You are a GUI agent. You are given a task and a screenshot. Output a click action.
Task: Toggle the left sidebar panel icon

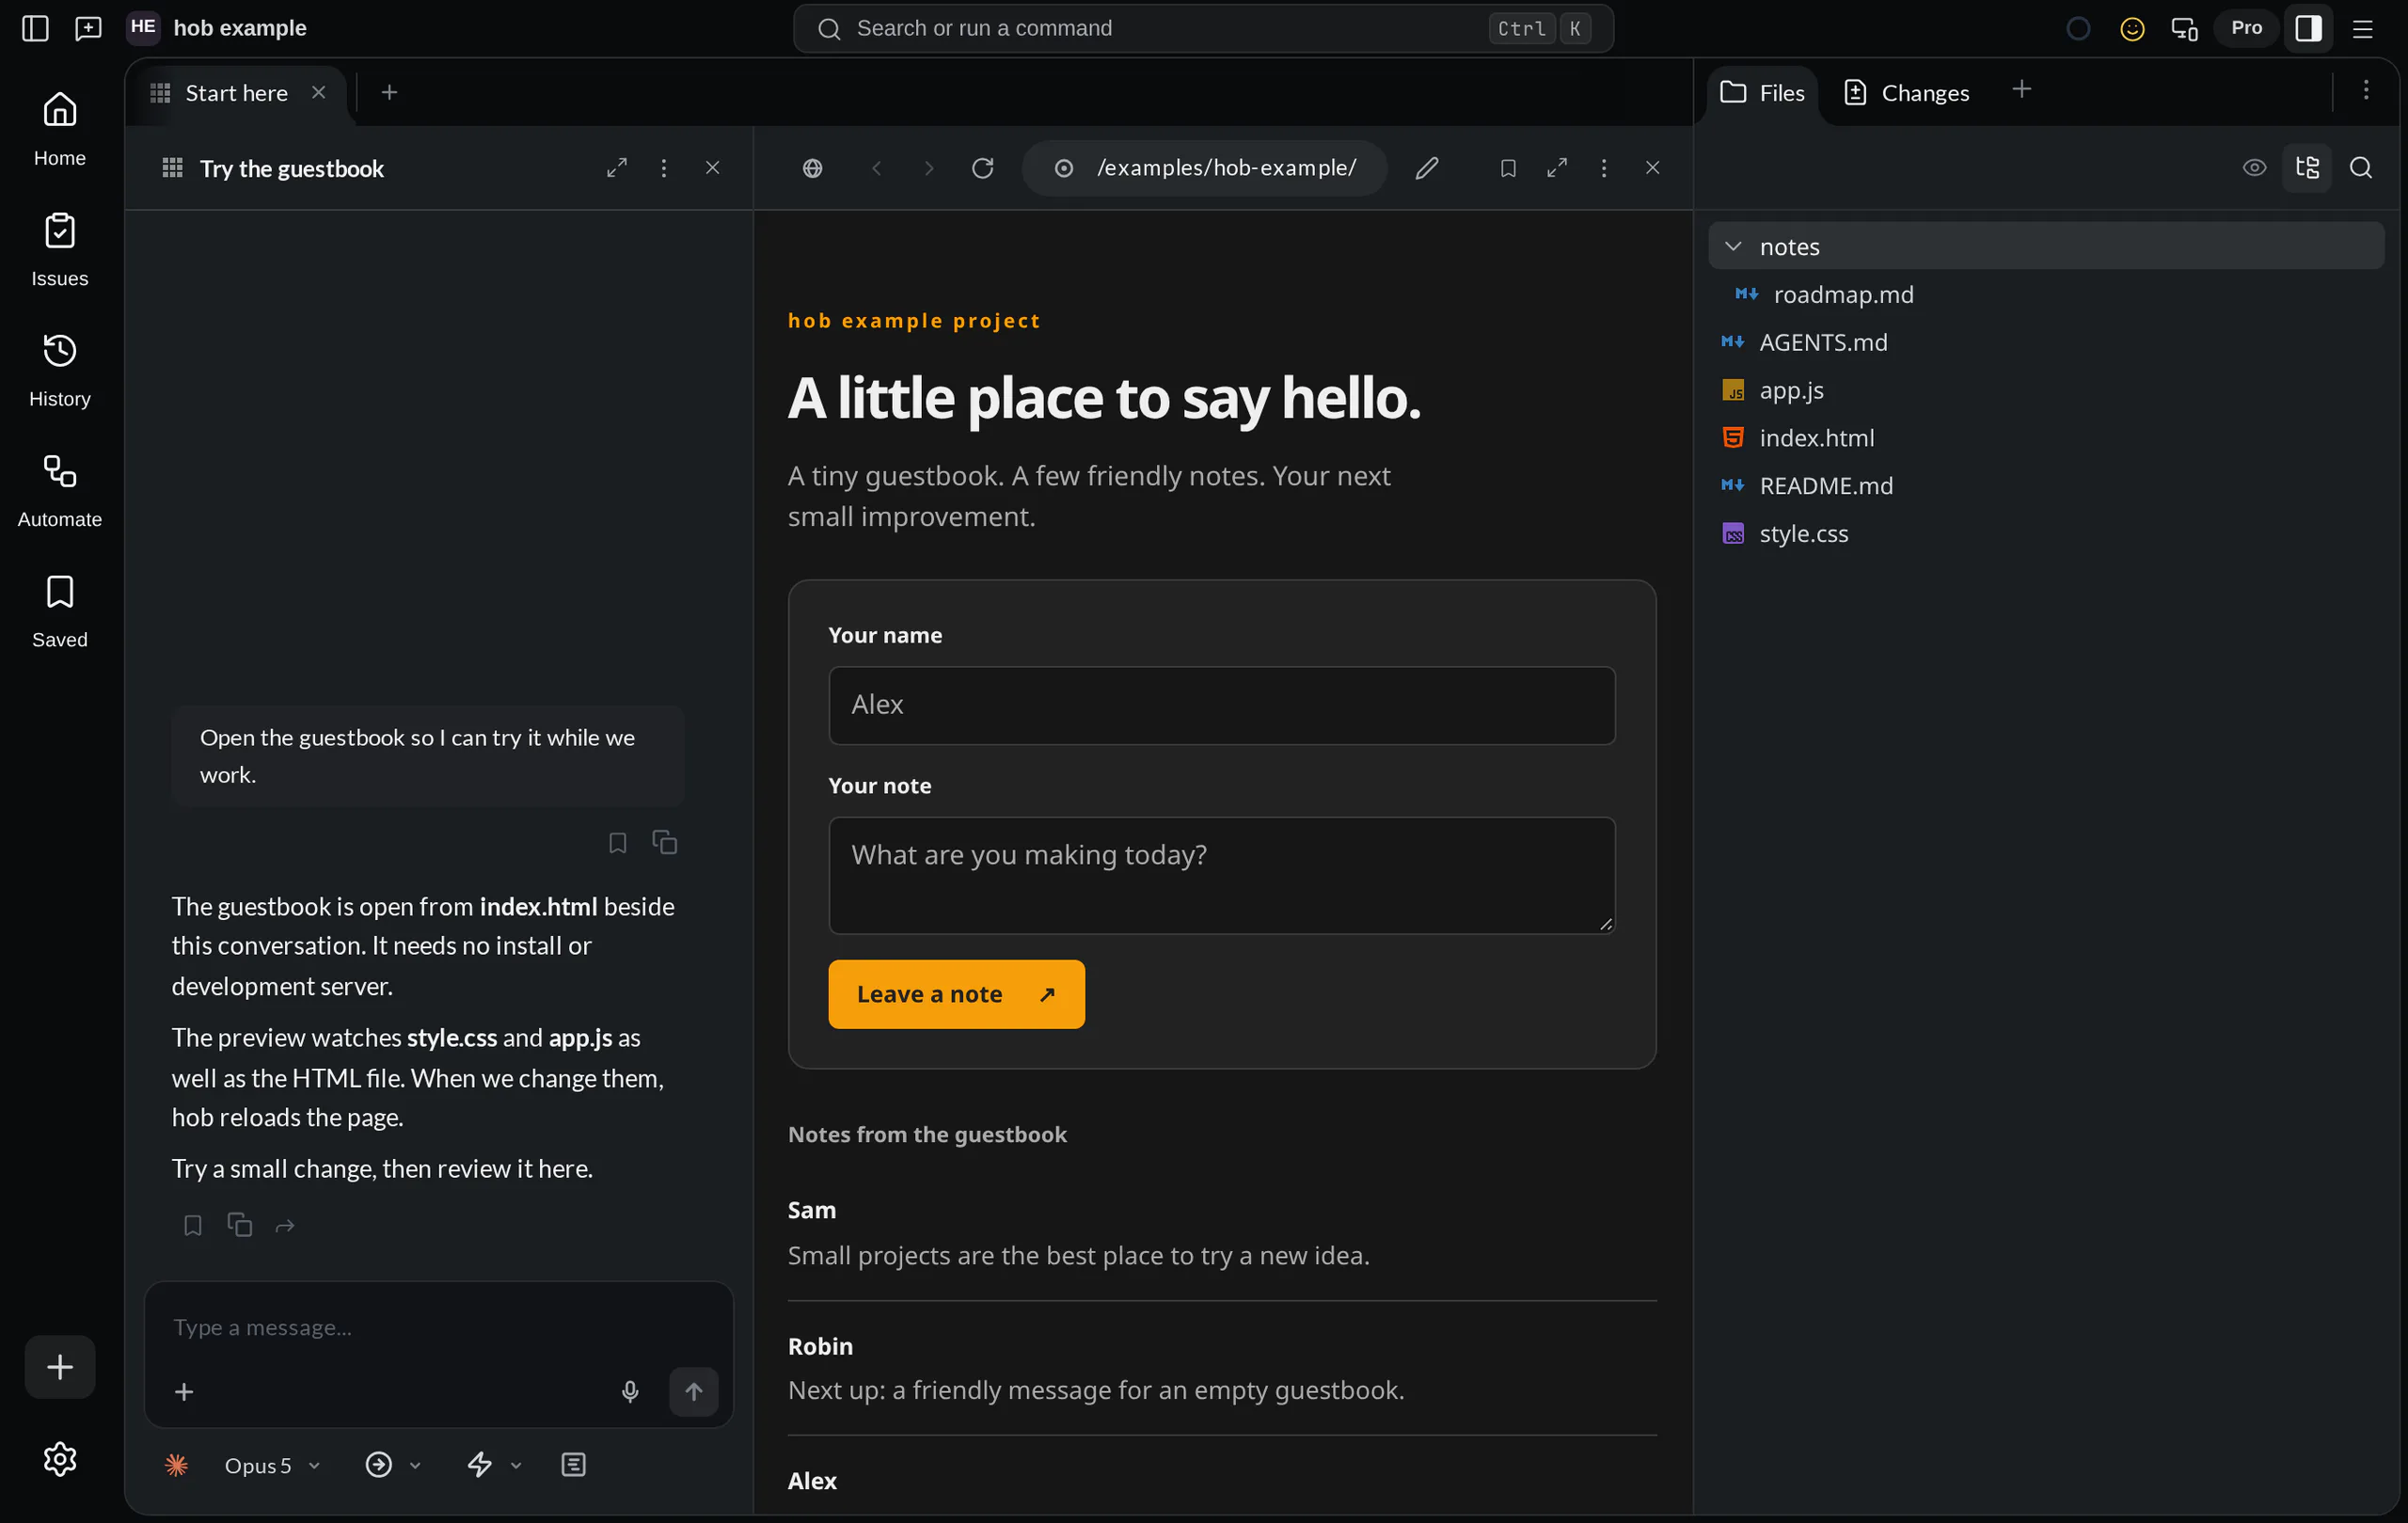35,28
